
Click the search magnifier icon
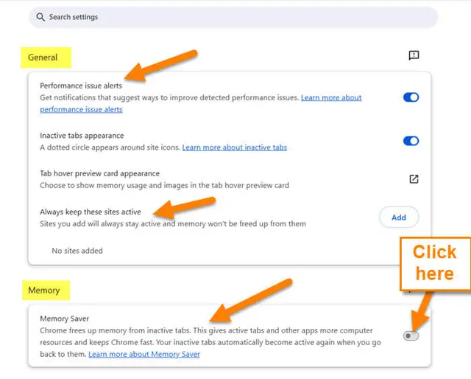coord(40,17)
